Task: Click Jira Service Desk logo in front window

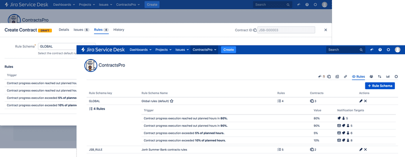Action: (x=103, y=50)
